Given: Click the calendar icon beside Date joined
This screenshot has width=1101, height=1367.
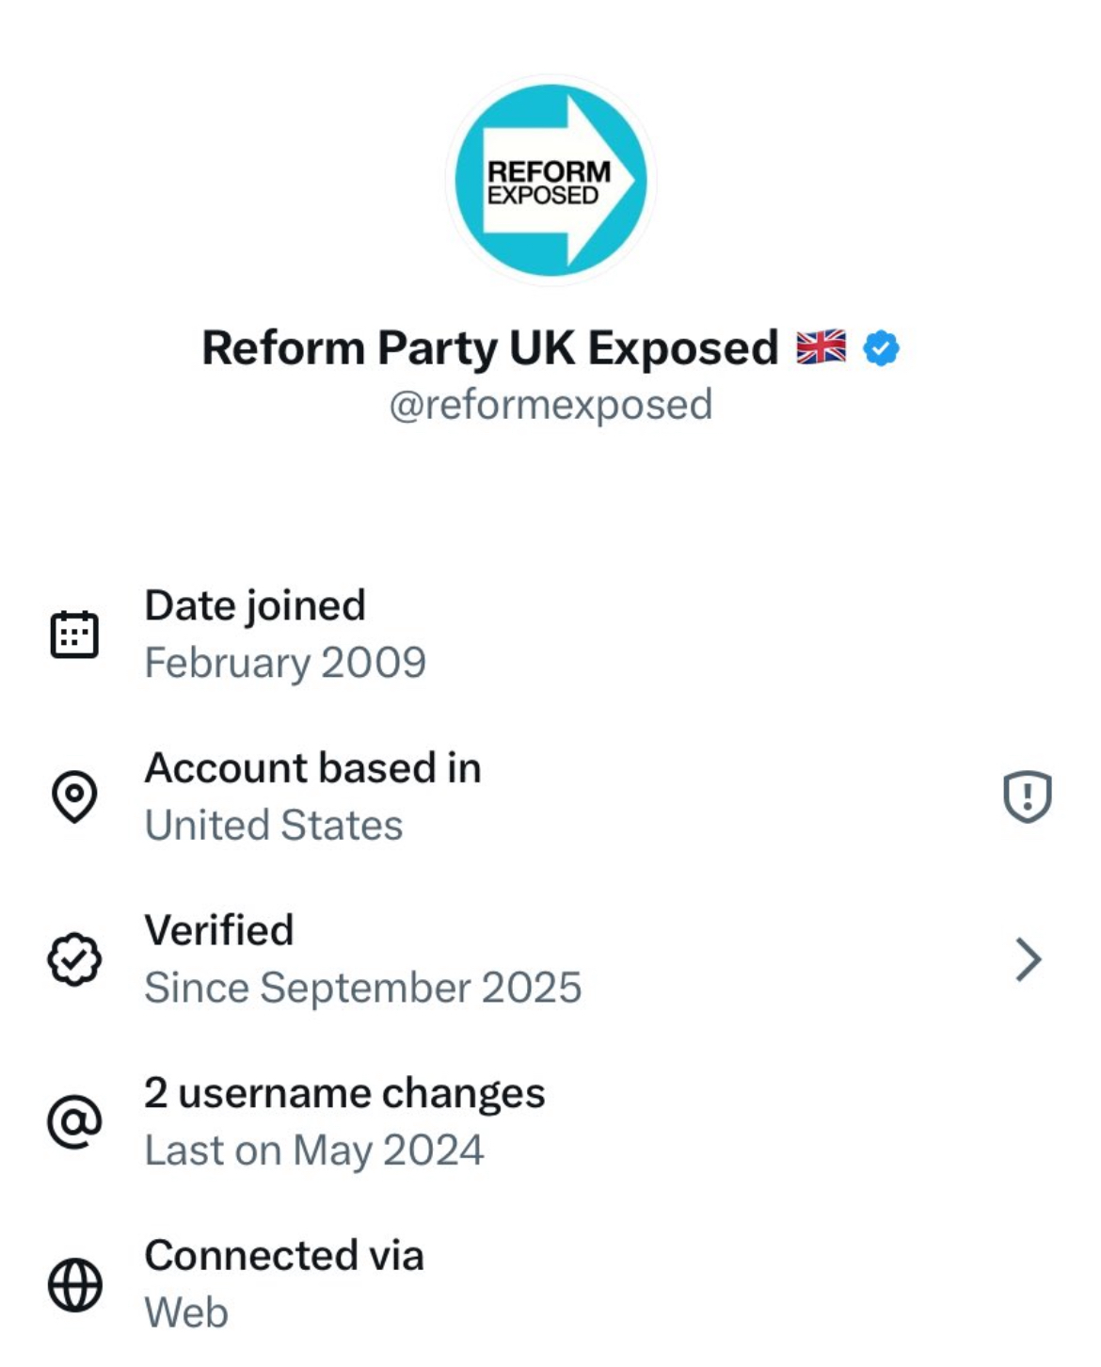Looking at the screenshot, I should [74, 635].
